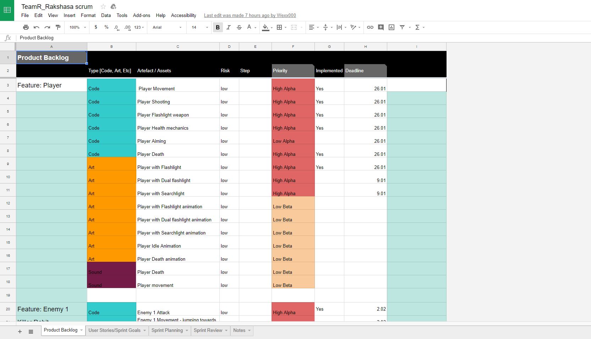
Task: Toggle strikethrough formatting
Action: coord(239,27)
